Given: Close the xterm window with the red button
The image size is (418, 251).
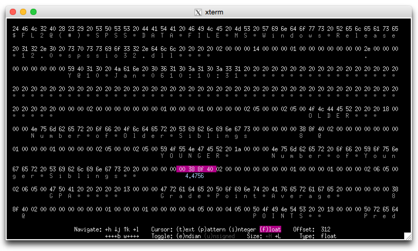Looking at the screenshot, I should coord(13,12).
